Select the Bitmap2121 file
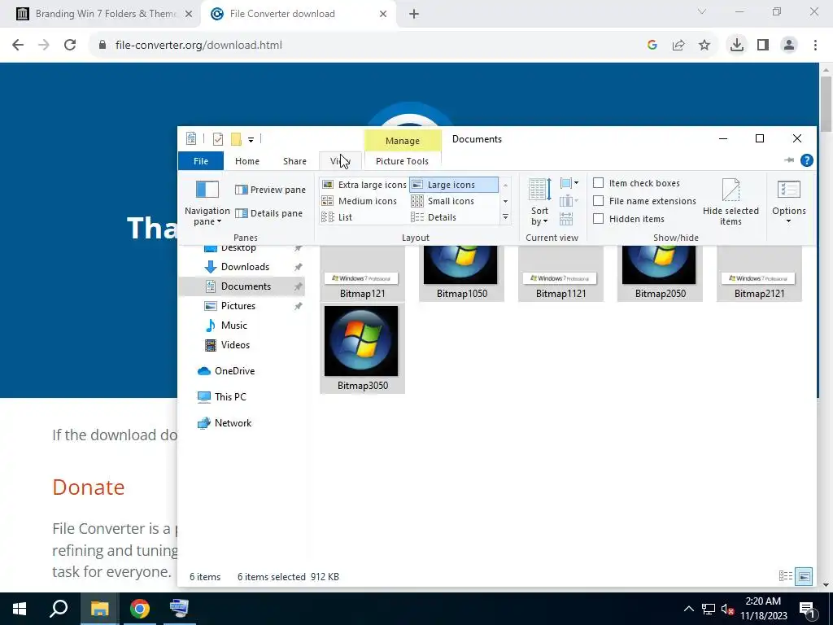This screenshot has height=625, width=833. [759, 273]
